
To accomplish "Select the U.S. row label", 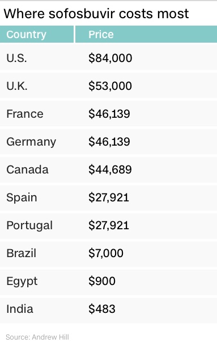I will tap(17, 58).
